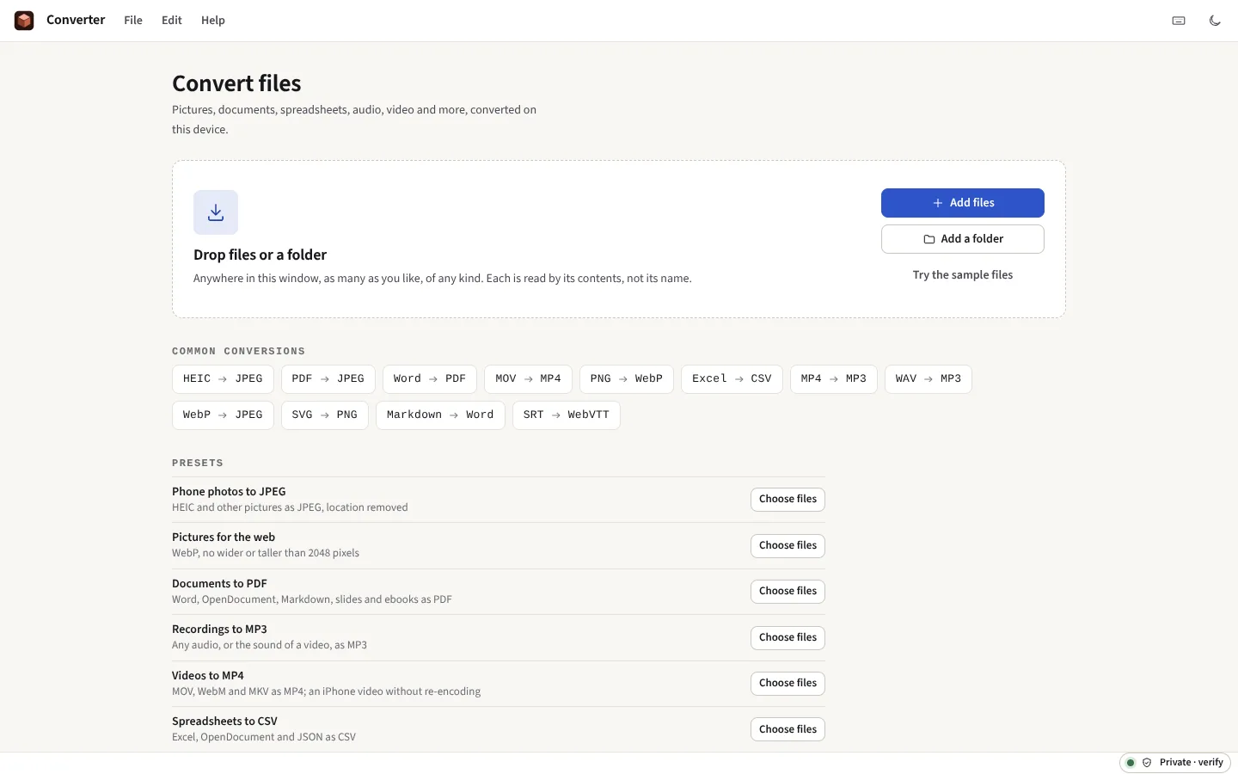This screenshot has height=774, width=1238.
Task: Click the 'Documents to PDF' preset title
Action: (219, 584)
